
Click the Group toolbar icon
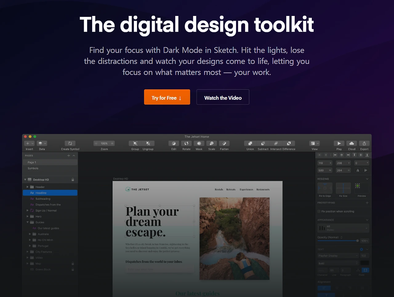(135, 143)
